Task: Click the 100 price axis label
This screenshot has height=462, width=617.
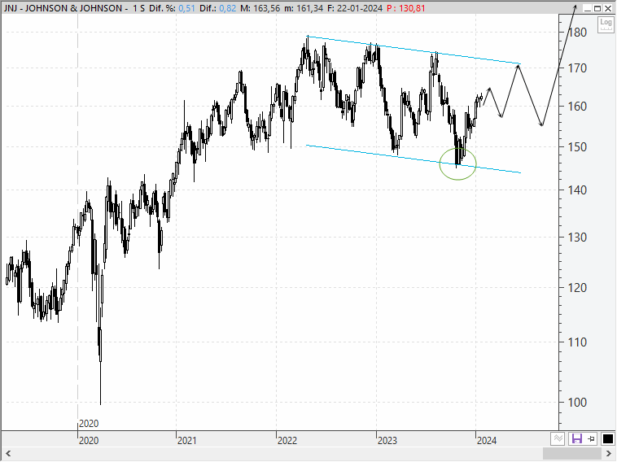Action: click(x=576, y=402)
